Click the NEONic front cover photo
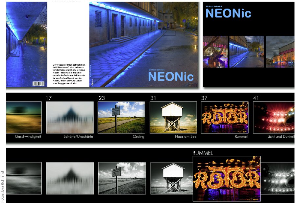 144,44
